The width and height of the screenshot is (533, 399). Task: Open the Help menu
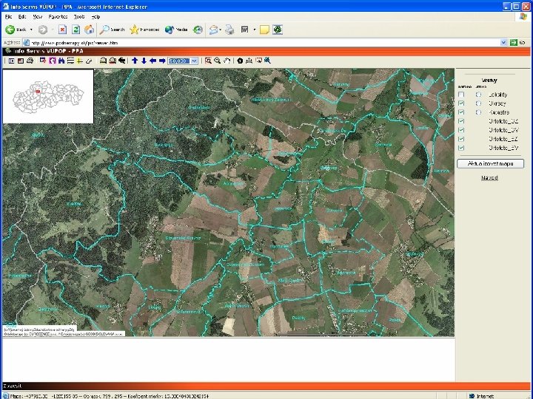[95, 16]
